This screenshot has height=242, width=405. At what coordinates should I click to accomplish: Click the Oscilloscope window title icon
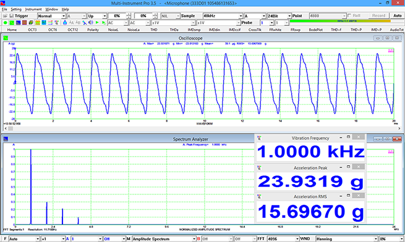[x=6, y=38]
